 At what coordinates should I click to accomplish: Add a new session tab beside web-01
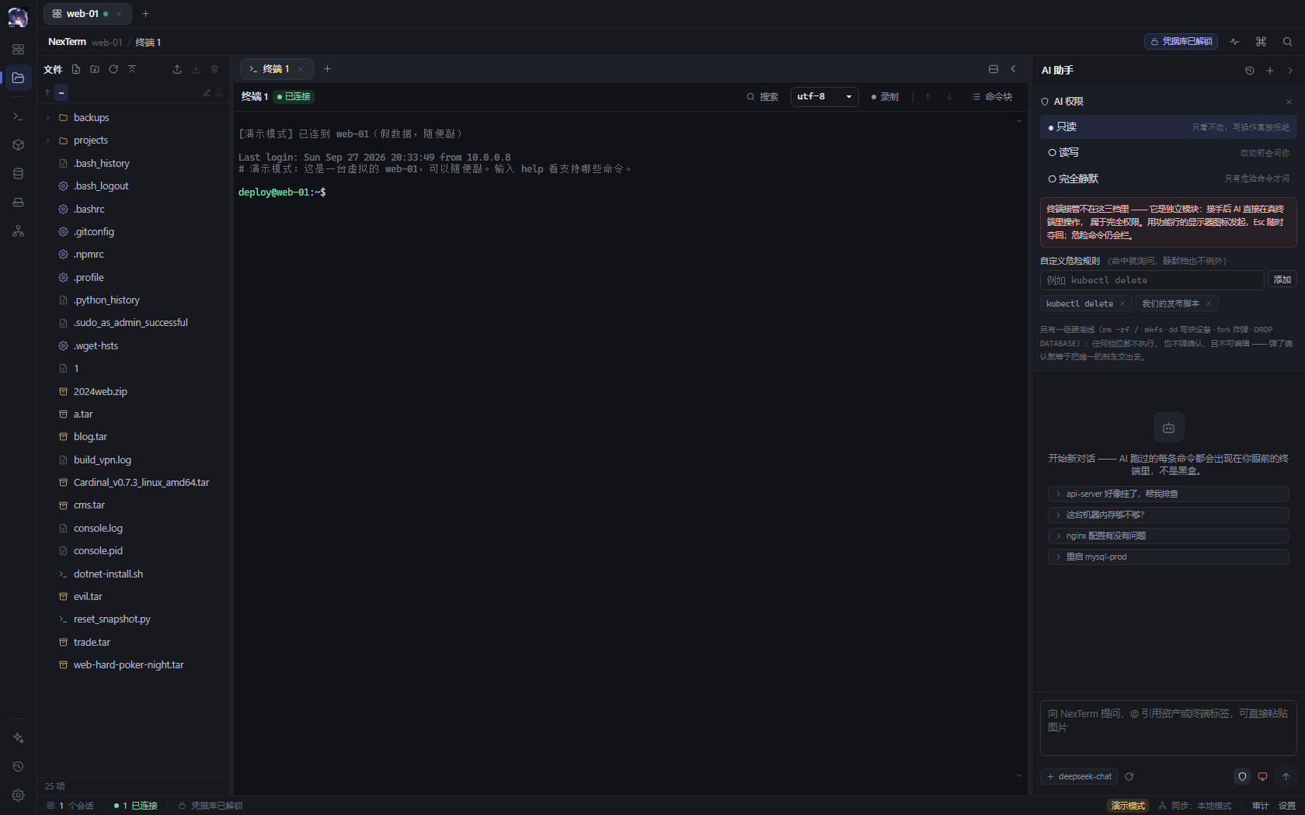click(x=145, y=14)
